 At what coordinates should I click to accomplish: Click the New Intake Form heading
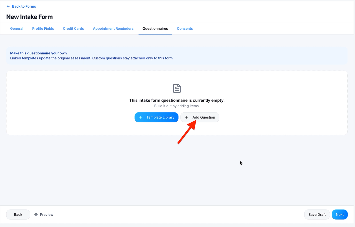click(29, 17)
